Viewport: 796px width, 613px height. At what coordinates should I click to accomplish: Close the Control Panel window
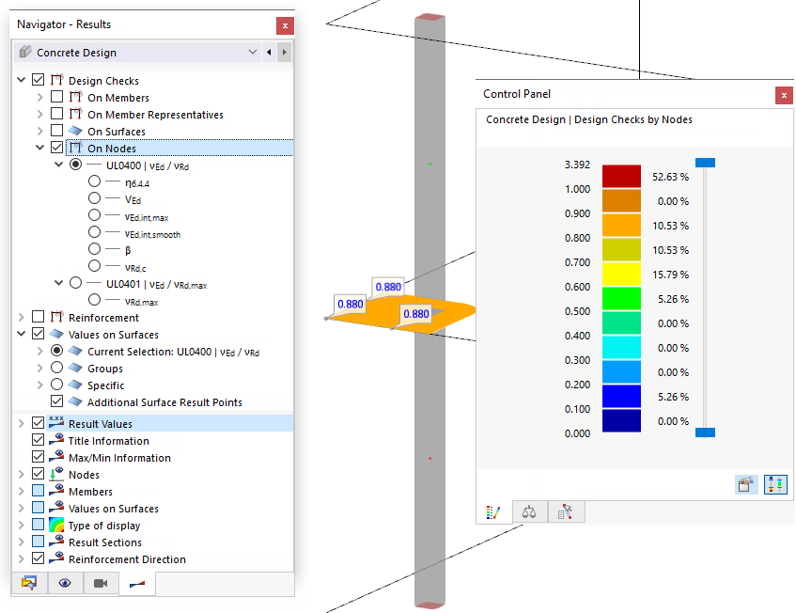pos(784,95)
